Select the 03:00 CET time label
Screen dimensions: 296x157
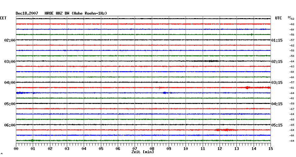pyautogui.click(x=10, y=61)
